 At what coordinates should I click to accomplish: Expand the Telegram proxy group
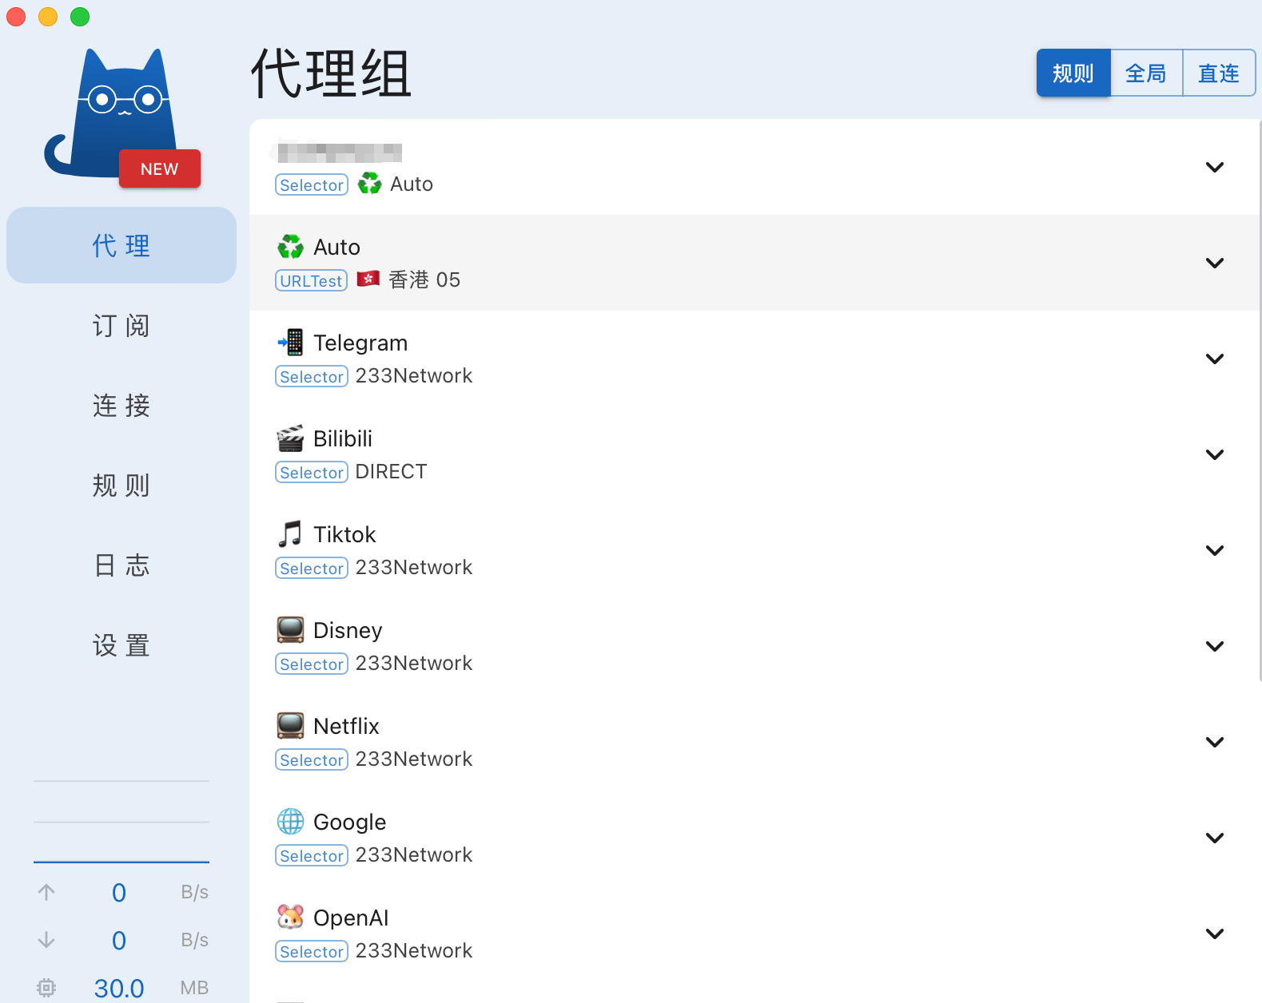[x=1214, y=359]
